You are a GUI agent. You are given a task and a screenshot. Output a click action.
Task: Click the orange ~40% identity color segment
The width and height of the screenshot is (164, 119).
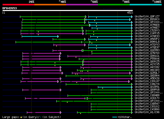(x=50, y=5)
